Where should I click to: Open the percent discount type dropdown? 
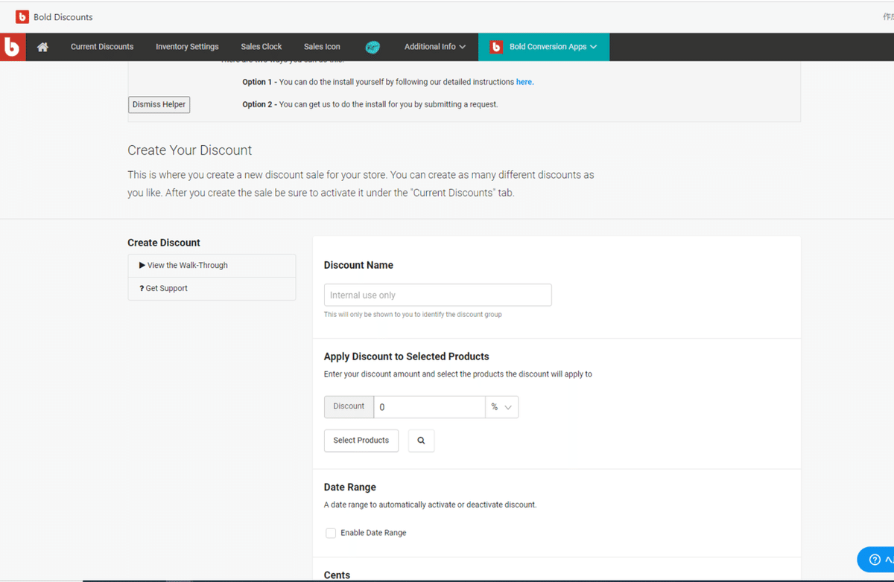tap(502, 407)
